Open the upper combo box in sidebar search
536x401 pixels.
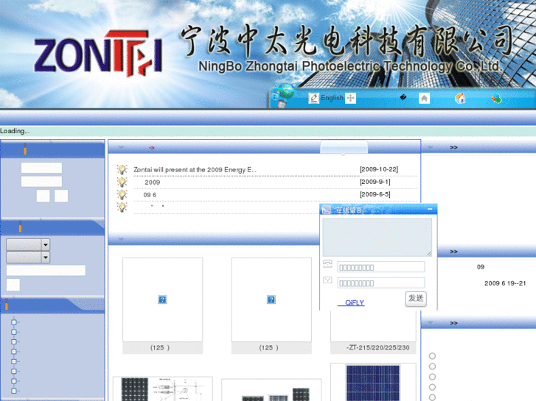coord(28,245)
